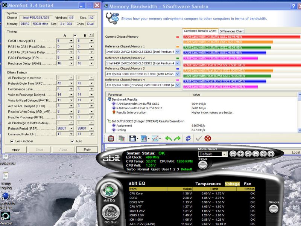
Task: Open the MemSet desktop shortcut icon
Action: pyautogui.click(x=5, y=216)
